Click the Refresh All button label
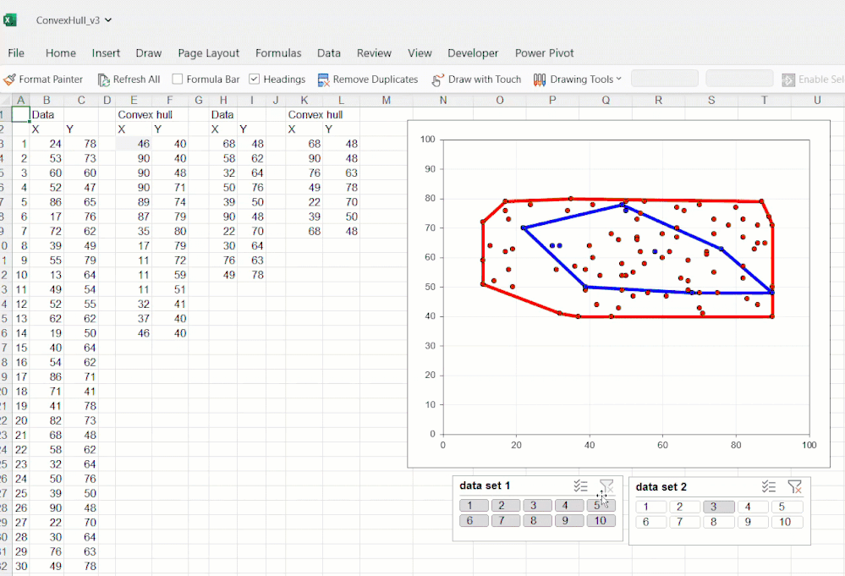The height and width of the screenshot is (576, 845). tap(136, 80)
